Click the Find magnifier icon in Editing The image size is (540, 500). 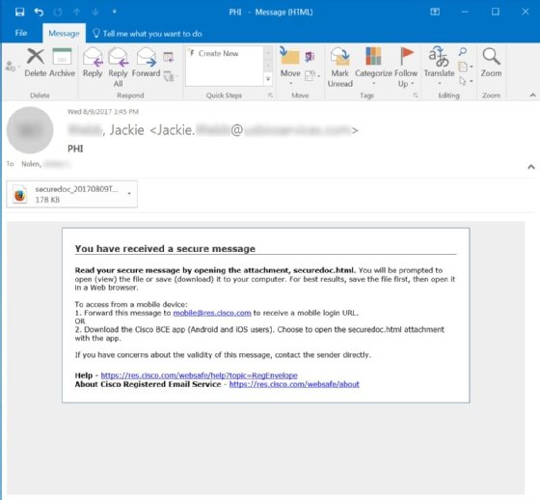click(x=463, y=52)
